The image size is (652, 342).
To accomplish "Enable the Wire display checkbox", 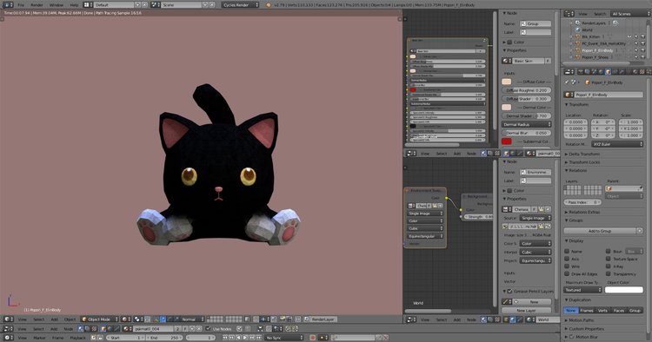I will [x=567, y=266].
